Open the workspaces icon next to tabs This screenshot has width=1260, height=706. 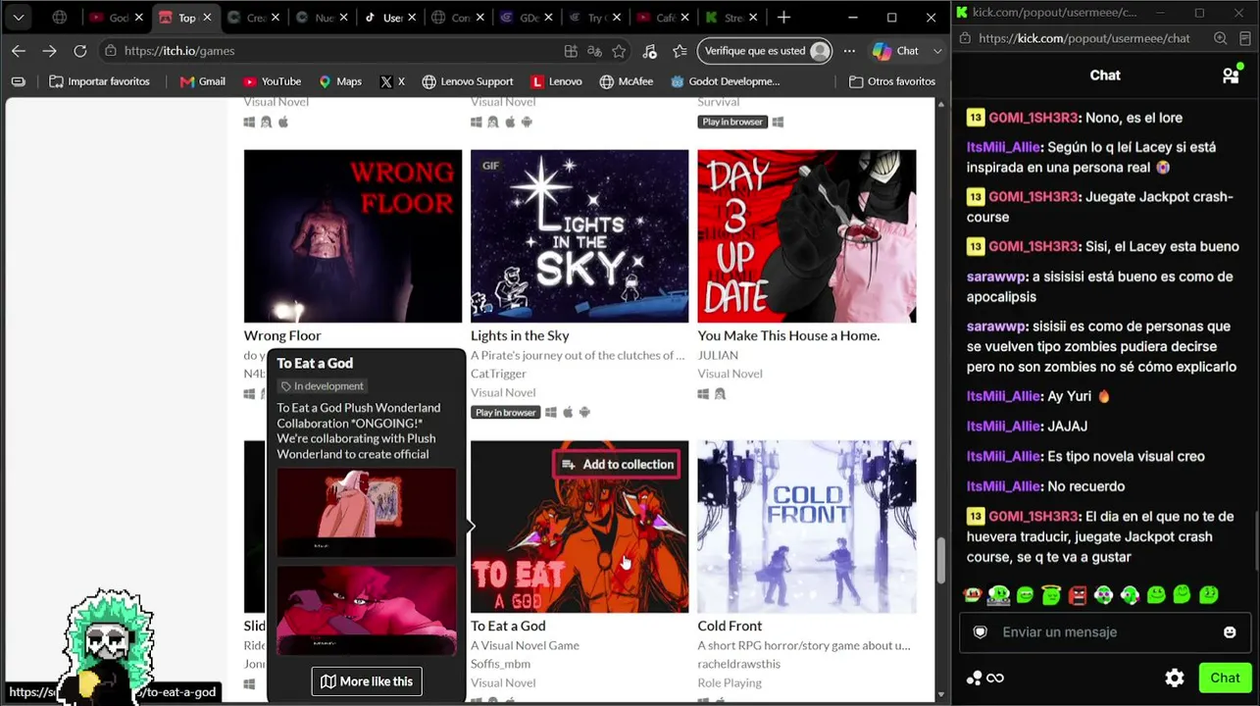pyautogui.click(x=60, y=18)
